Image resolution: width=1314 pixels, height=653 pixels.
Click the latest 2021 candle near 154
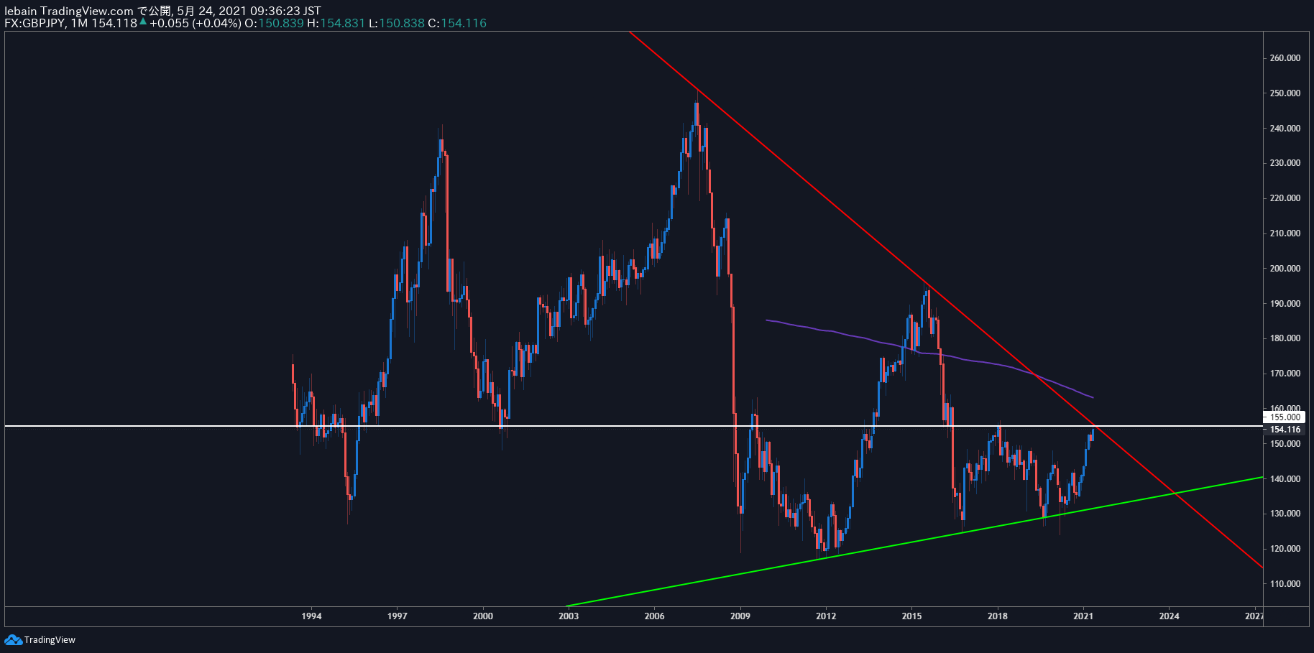click(x=1093, y=433)
